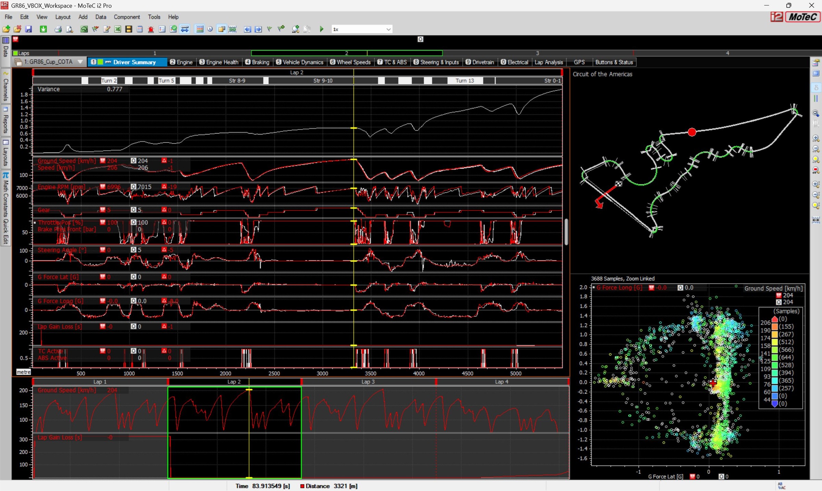Image resolution: width=822 pixels, height=491 pixels.
Task: Click the next lap right-arrow icon
Action: coord(258,29)
